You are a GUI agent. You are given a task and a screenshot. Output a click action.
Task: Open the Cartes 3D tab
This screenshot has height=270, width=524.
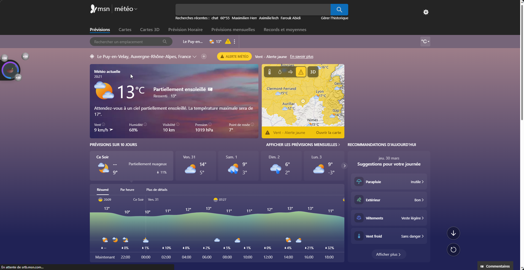click(150, 29)
